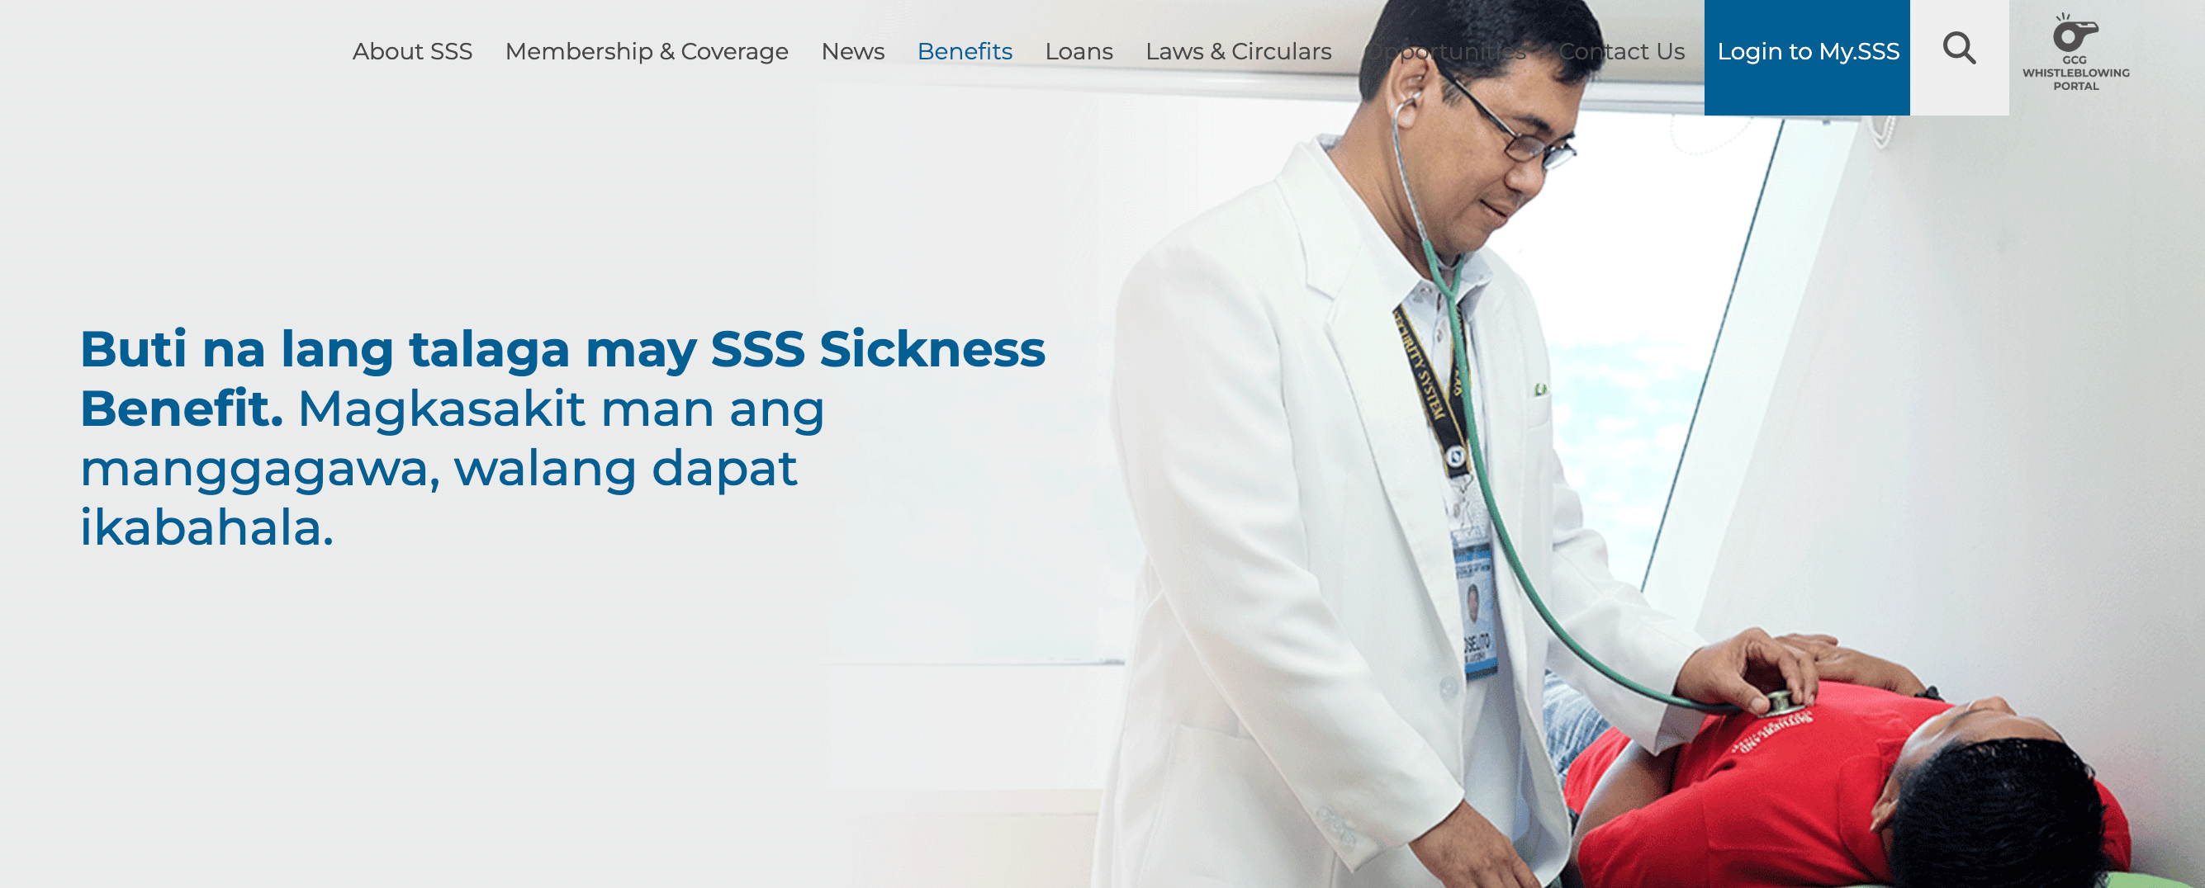Open the search magnifier icon

[1958, 49]
